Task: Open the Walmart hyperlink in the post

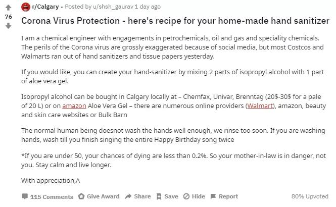Action: click(x=261, y=106)
